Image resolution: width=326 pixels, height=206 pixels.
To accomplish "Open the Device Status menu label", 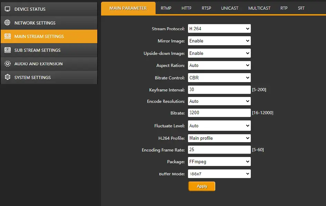I will 30,9.
